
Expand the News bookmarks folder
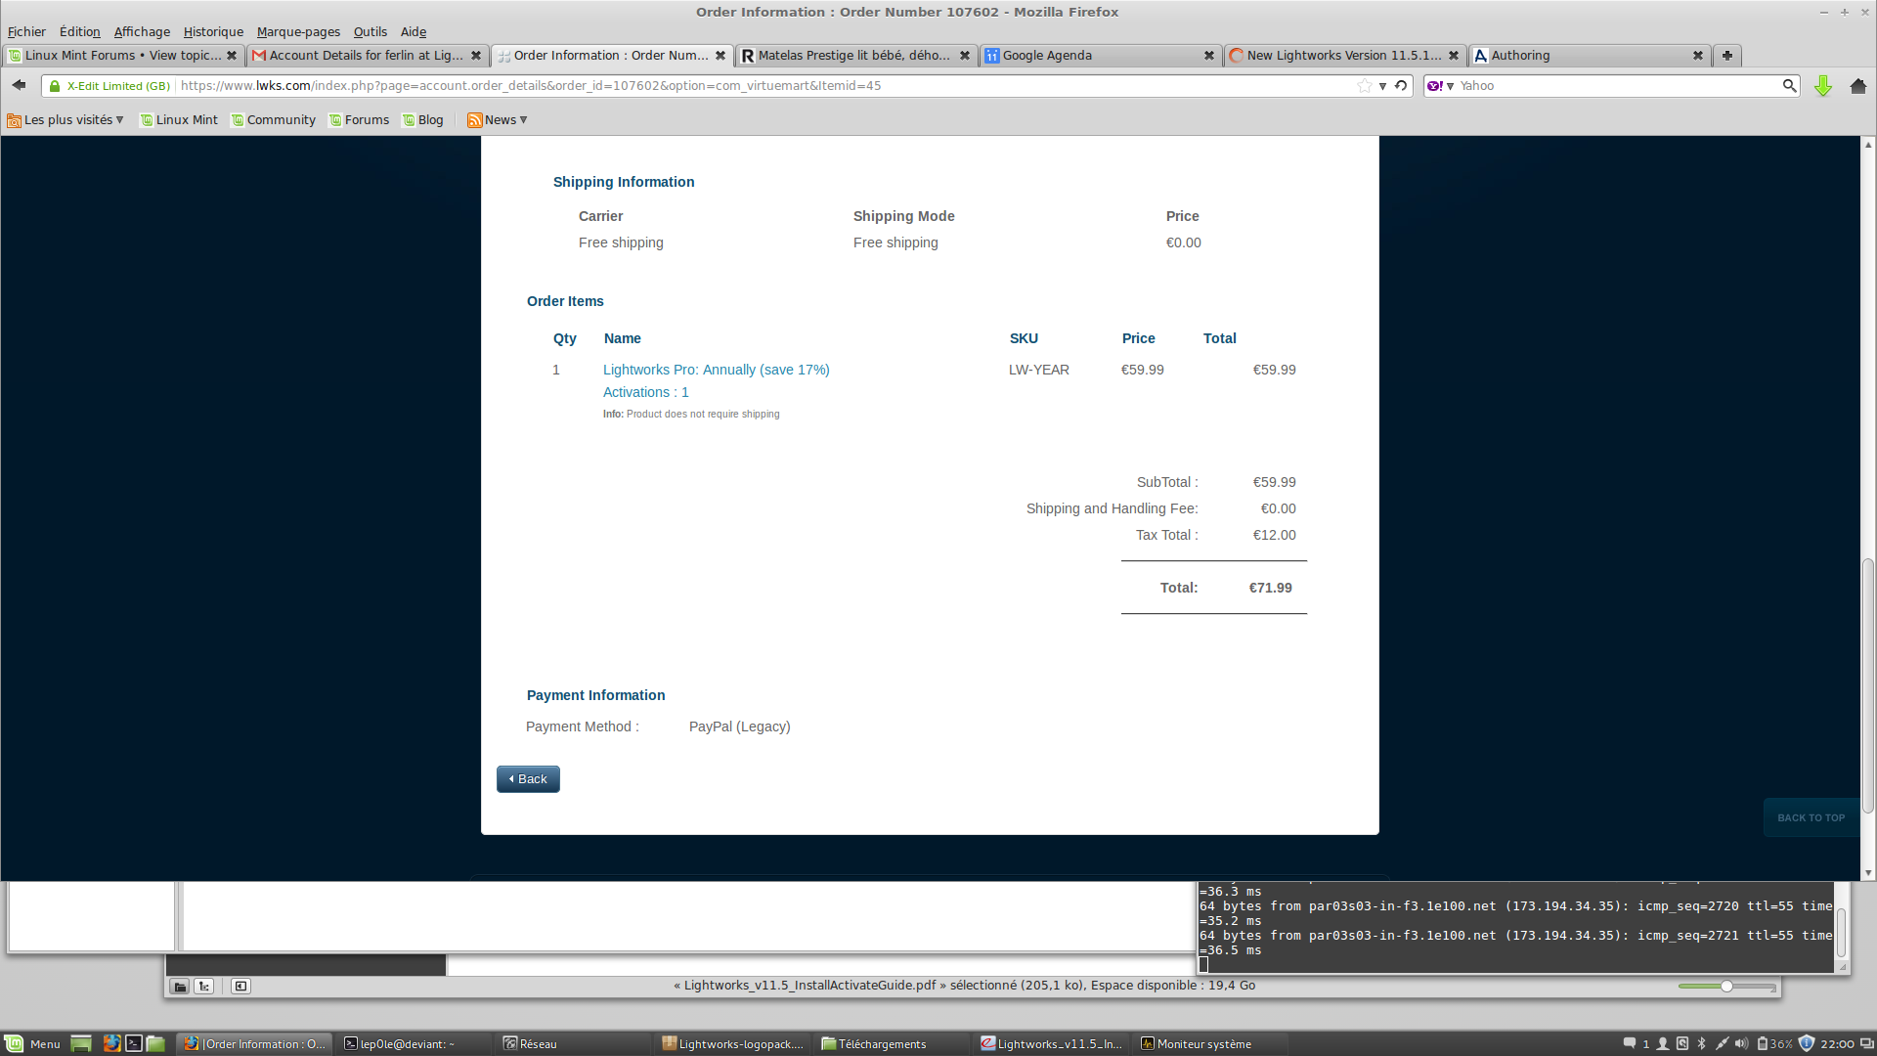pyautogui.click(x=499, y=120)
